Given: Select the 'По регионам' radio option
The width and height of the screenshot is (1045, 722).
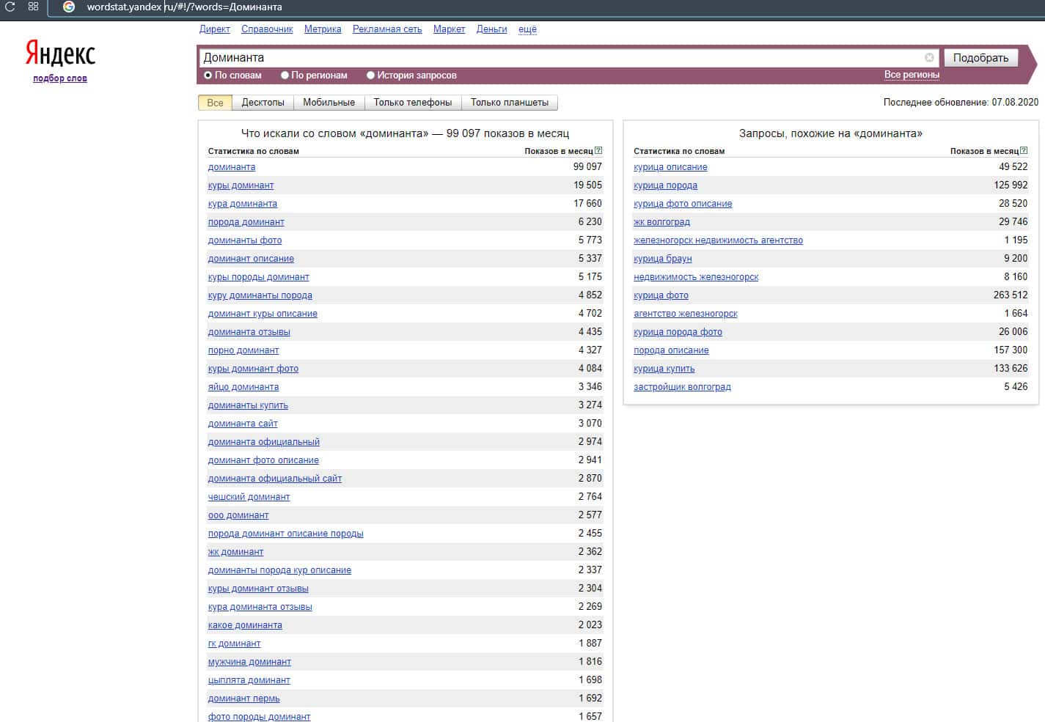Looking at the screenshot, I should coord(285,75).
